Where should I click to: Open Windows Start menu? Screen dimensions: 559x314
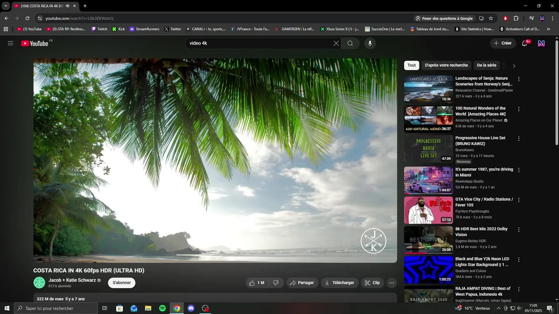click(x=7, y=308)
